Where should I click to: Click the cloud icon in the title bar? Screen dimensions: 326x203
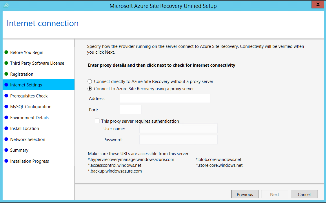click(x=6, y=6)
